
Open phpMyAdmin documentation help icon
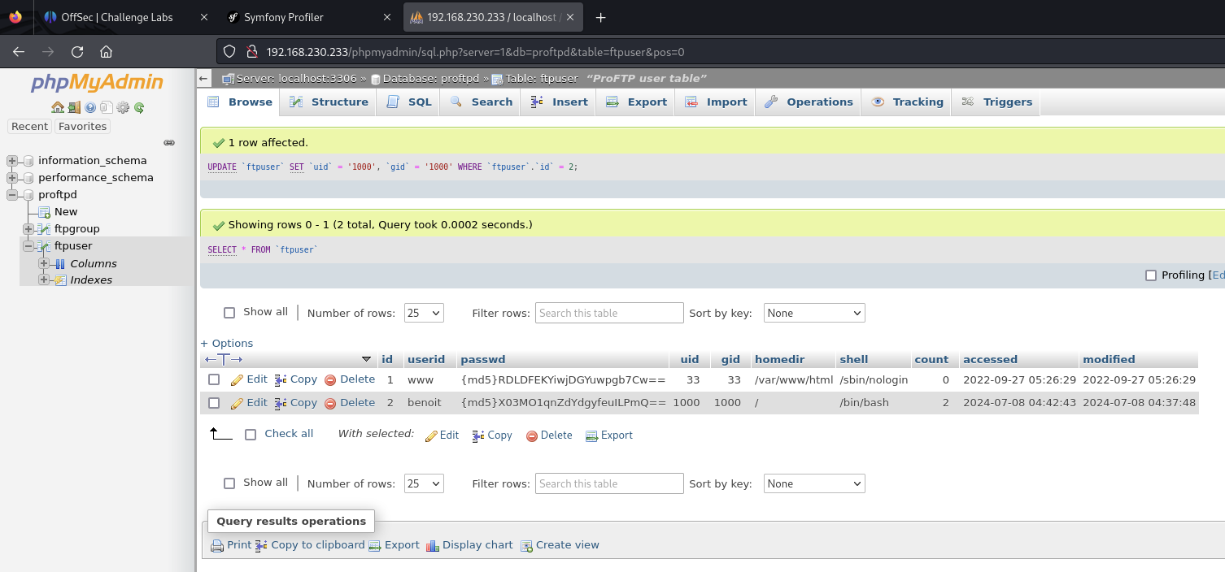pos(90,107)
